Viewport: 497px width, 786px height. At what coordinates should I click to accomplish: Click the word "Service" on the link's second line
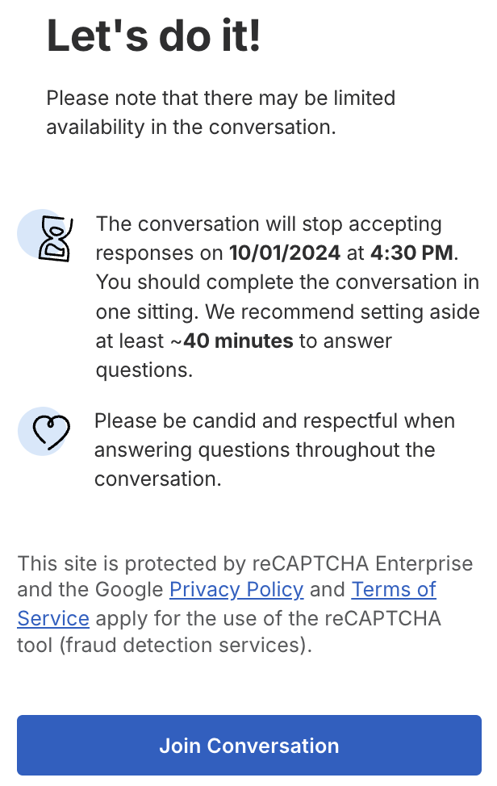tap(53, 619)
